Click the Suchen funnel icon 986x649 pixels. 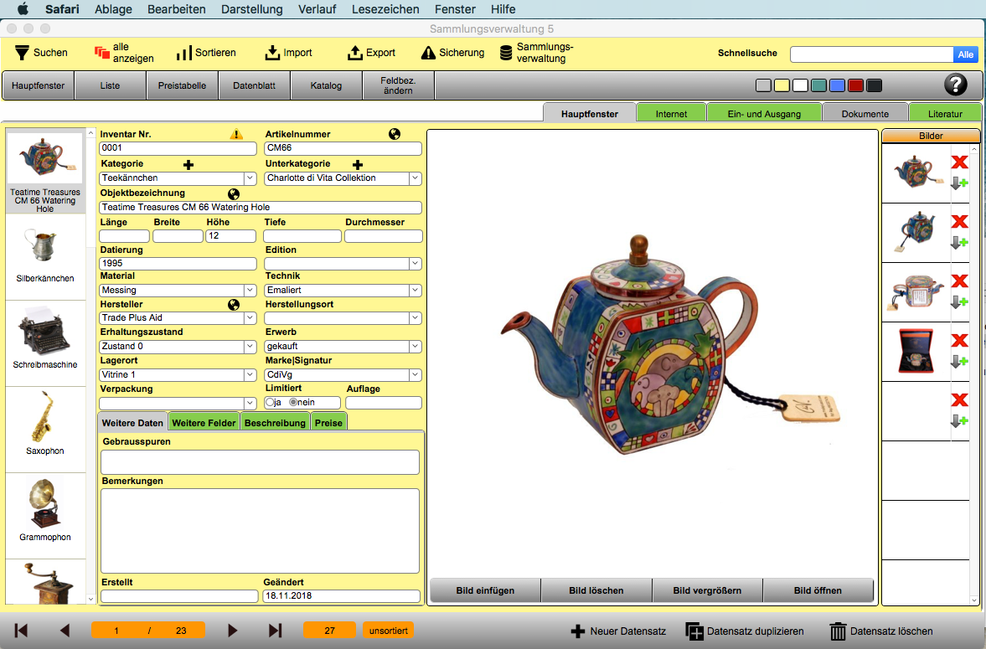pos(22,53)
